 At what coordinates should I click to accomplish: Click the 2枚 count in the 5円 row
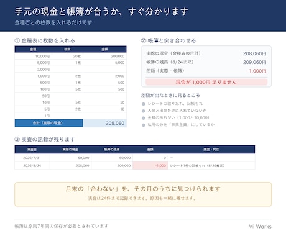click(x=67, y=109)
